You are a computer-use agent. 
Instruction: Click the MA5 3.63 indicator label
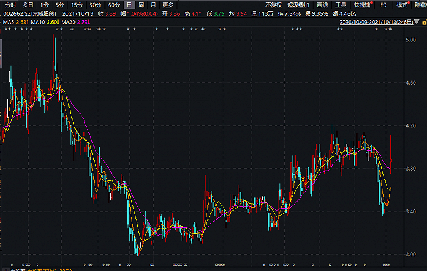pos(15,22)
